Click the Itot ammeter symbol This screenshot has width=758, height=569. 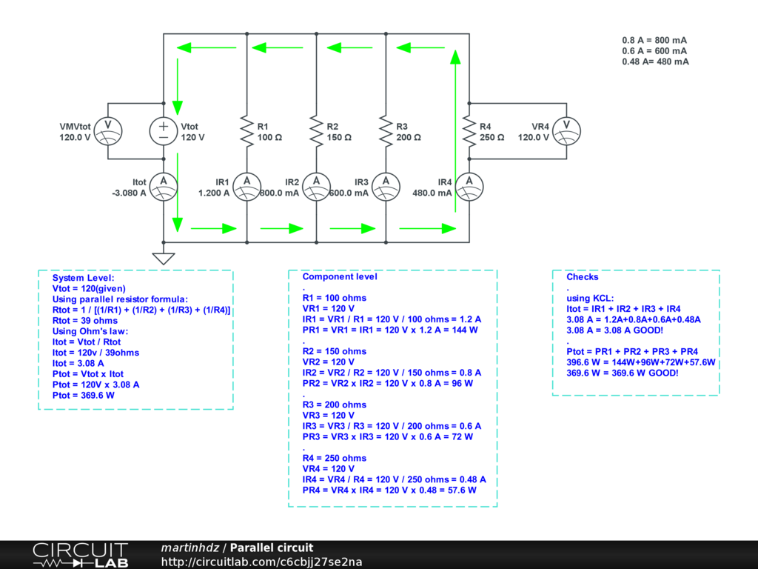pos(164,187)
